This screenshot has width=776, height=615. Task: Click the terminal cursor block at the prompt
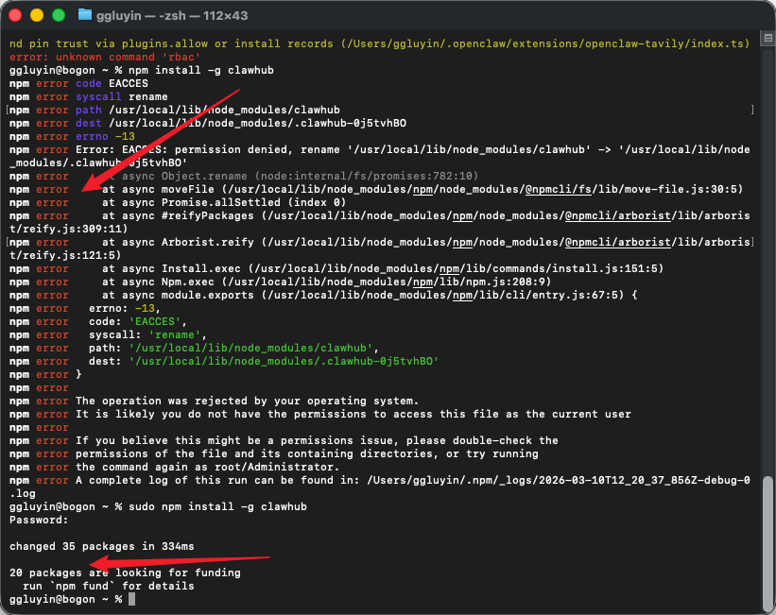coord(132,600)
